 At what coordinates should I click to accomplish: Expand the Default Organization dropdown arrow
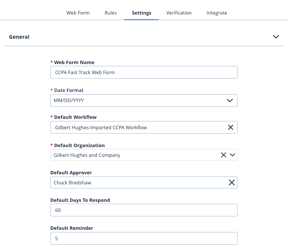pyautogui.click(x=233, y=155)
